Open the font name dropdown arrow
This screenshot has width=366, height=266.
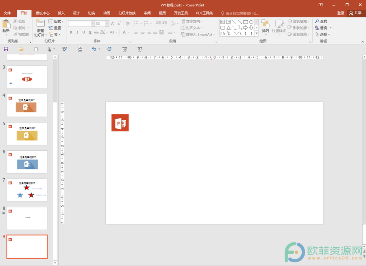click(93, 24)
